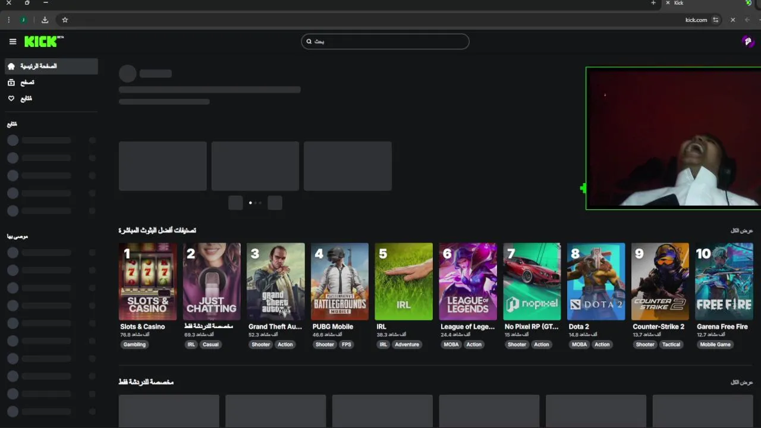Click the Gambling tag
The width and height of the screenshot is (761, 428).
click(x=134, y=344)
